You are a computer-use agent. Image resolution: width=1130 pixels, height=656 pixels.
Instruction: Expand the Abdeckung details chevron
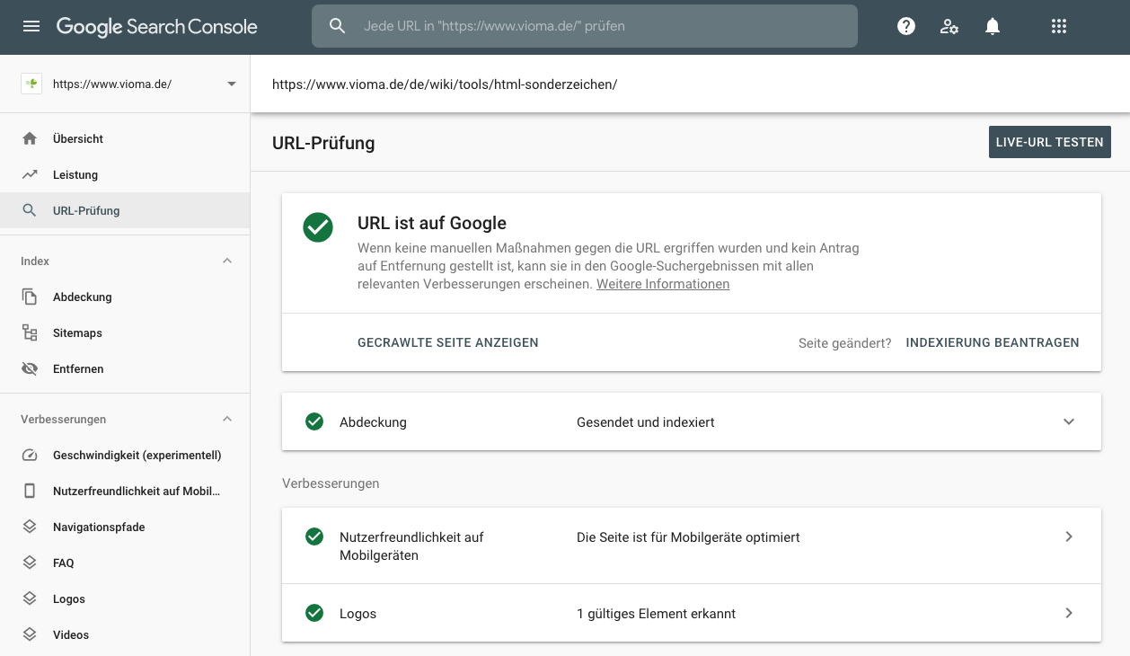coord(1069,421)
